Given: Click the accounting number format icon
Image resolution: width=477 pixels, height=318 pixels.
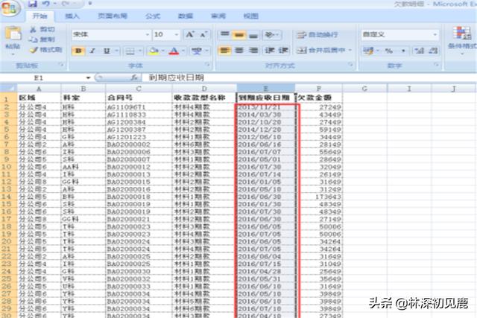Looking at the screenshot, I should 368,51.
